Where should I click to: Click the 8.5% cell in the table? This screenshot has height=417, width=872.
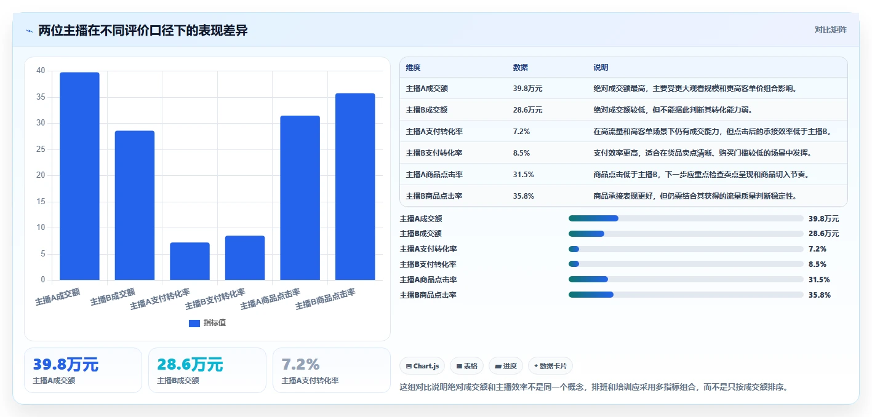(x=521, y=153)
